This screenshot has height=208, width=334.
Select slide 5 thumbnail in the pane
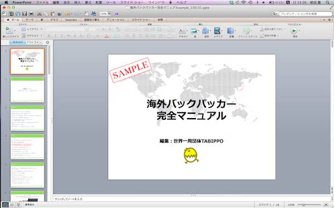click(27, 175)
